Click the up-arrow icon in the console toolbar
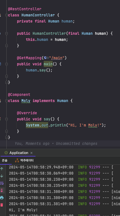The image size is (120, 216). click(2, 169)
